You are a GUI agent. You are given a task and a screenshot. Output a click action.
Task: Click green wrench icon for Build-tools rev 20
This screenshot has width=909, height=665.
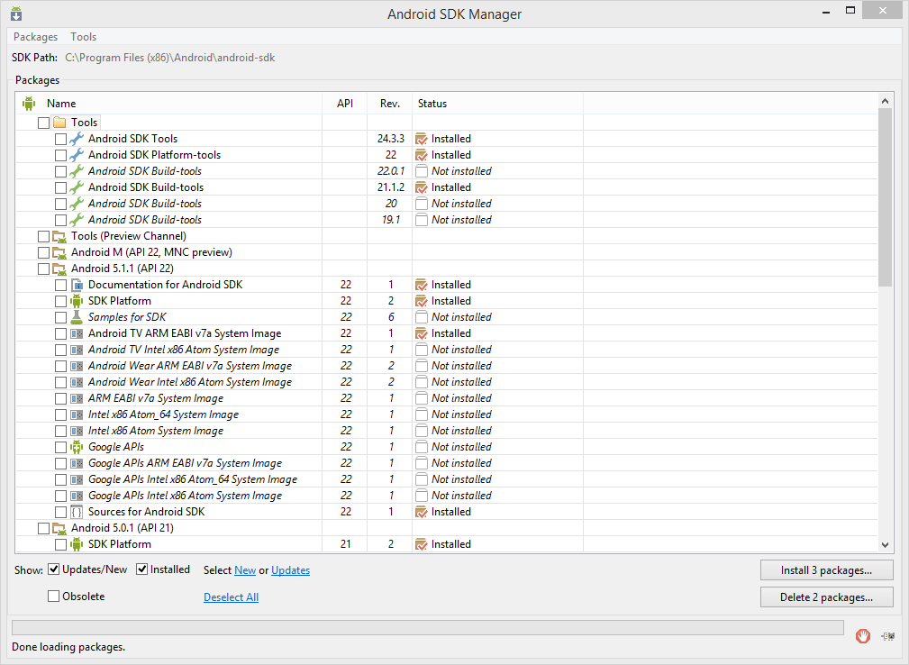coord(77,204)
